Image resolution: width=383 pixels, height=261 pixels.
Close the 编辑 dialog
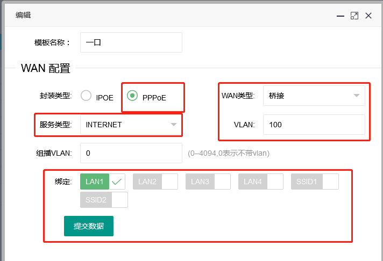click(x=368, y=16)
